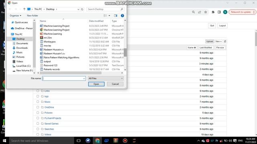Tick the checkbox beside PycharmProjects folder
257x144 pixels.
[38, 118]
